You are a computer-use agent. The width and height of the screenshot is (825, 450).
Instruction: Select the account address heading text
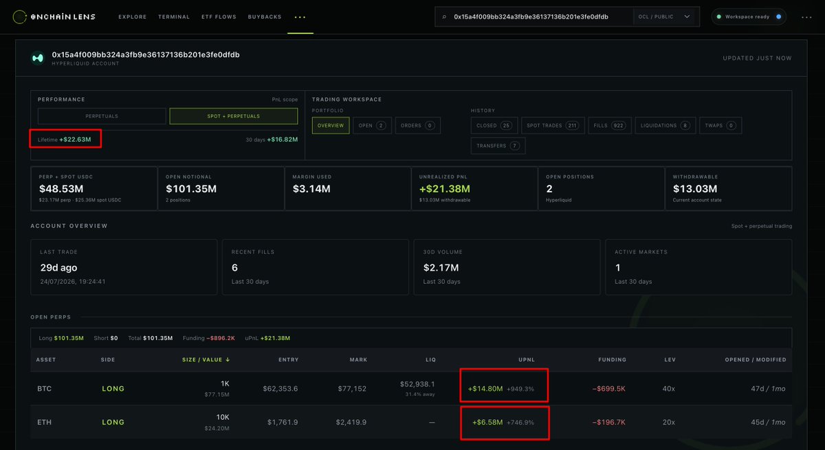click(146, 54)
